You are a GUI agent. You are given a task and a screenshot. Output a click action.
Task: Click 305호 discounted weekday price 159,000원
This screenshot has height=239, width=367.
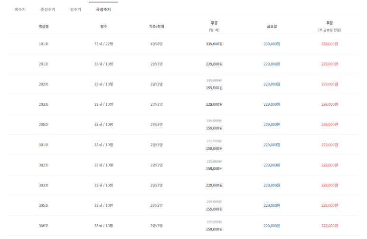point(214,209)
